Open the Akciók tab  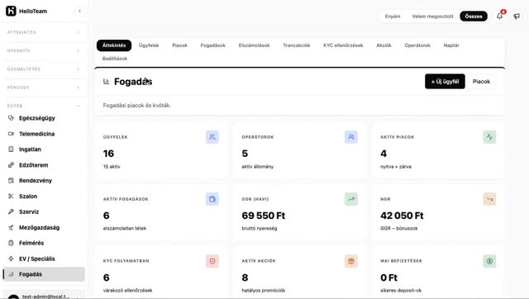point(384,45)
